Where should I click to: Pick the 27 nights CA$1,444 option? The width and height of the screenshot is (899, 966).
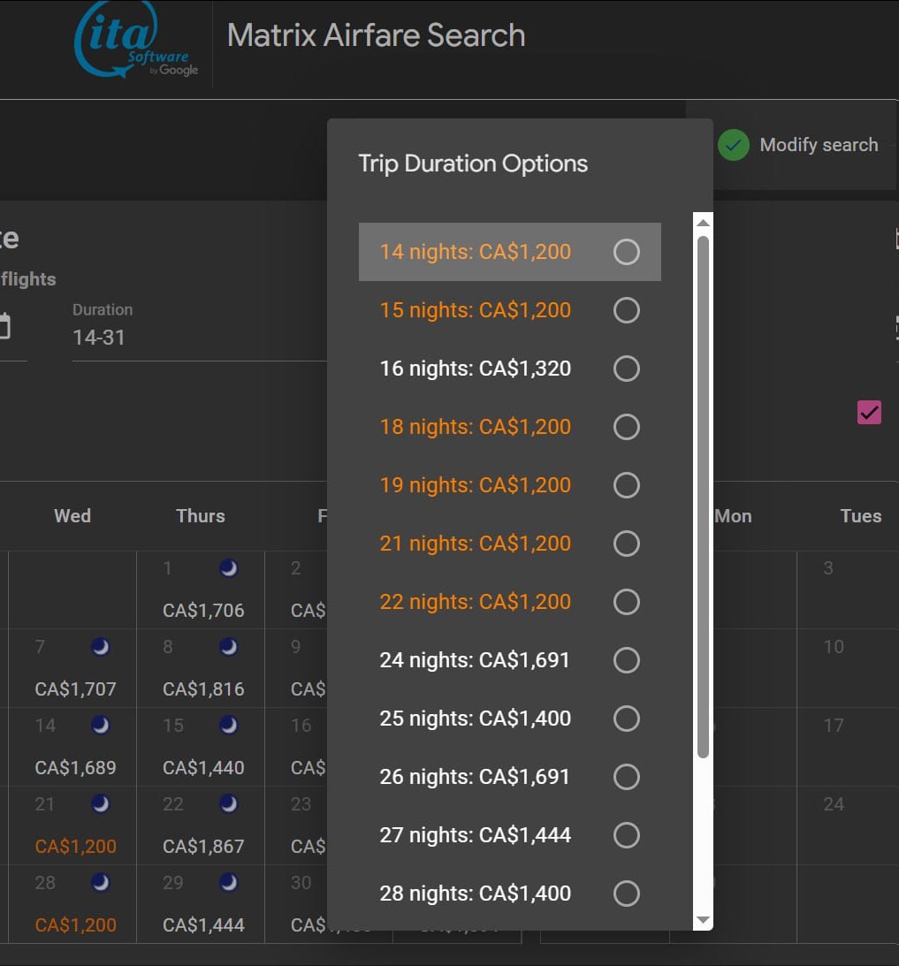pyautogui.click(x=627, y=835)
